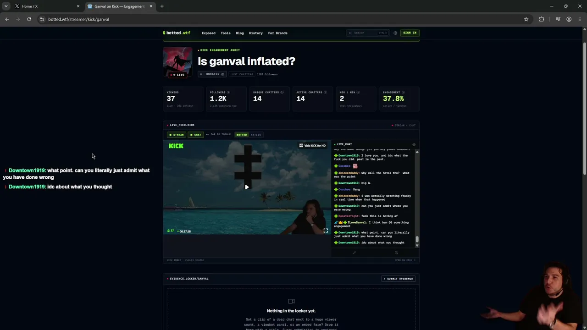Screen dimensions: 587x330
Task: Show info for Active Chatters stat
Action: pos(325,92)
